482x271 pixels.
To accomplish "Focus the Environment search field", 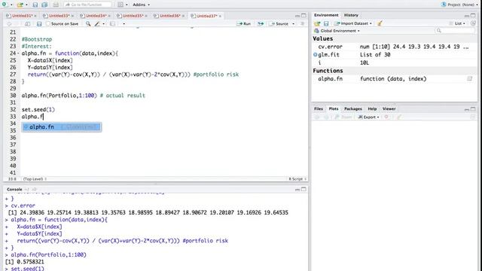I will point(456,31).
